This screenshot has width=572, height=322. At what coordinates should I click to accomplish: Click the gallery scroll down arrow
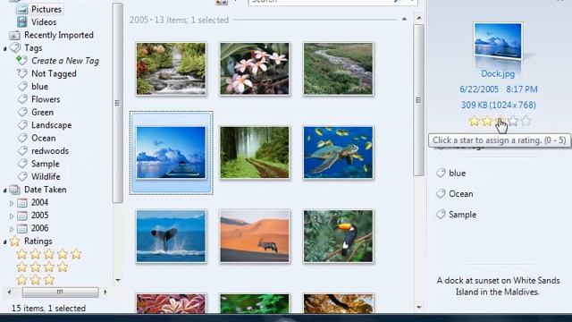pos(419,308)
